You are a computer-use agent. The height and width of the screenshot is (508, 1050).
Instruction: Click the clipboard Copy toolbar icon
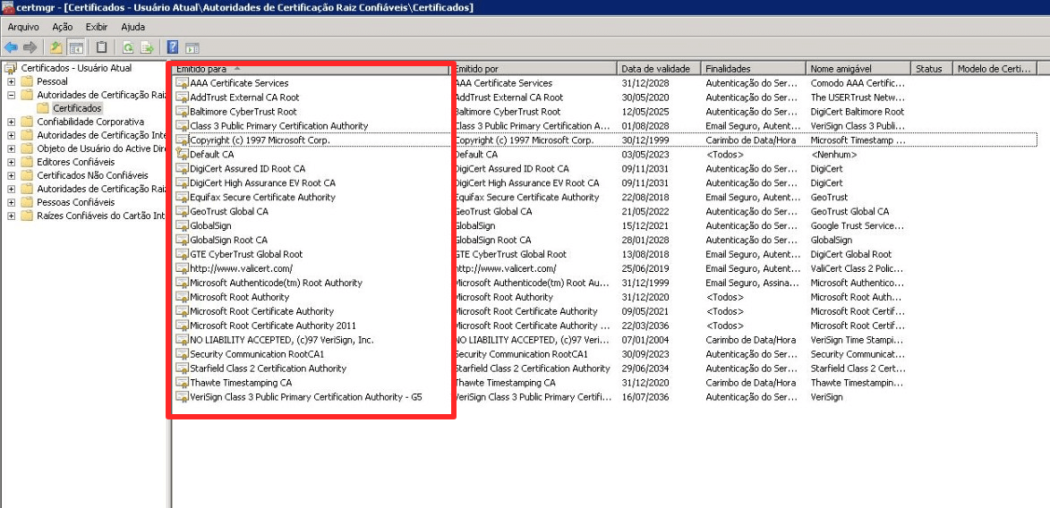[101, 47]
